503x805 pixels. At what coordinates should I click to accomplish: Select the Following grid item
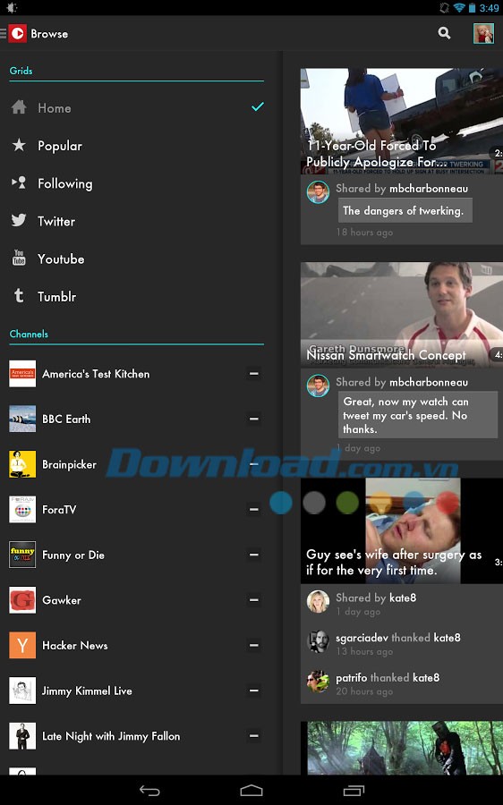click(x=137, y=183)
